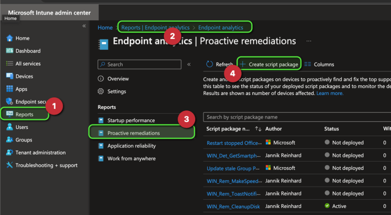Click the Refresh icon in toolbar
The height and width of the screenshot is (215, 391).
(x=209, y=64)
